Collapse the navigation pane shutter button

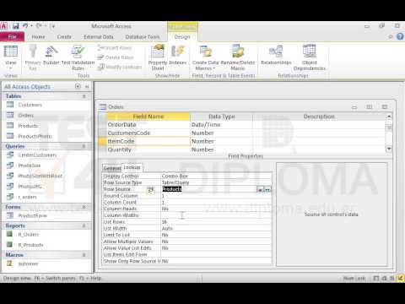87,86
